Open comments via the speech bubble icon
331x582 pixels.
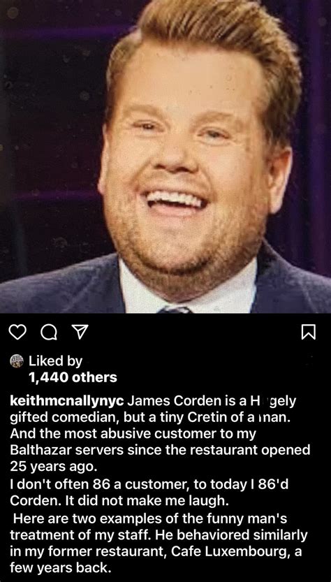pyautogui.click(x=49, y=332)
